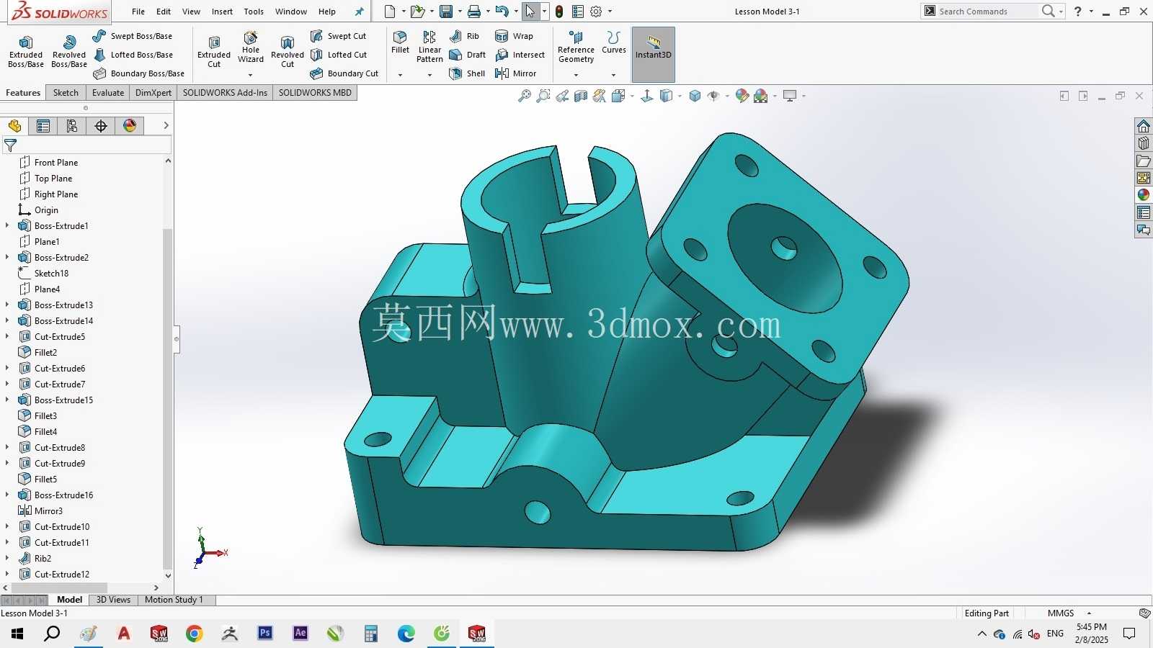Activate the Revolved Cut tool
The image size is (1153, 648).
tap(288, 52)
